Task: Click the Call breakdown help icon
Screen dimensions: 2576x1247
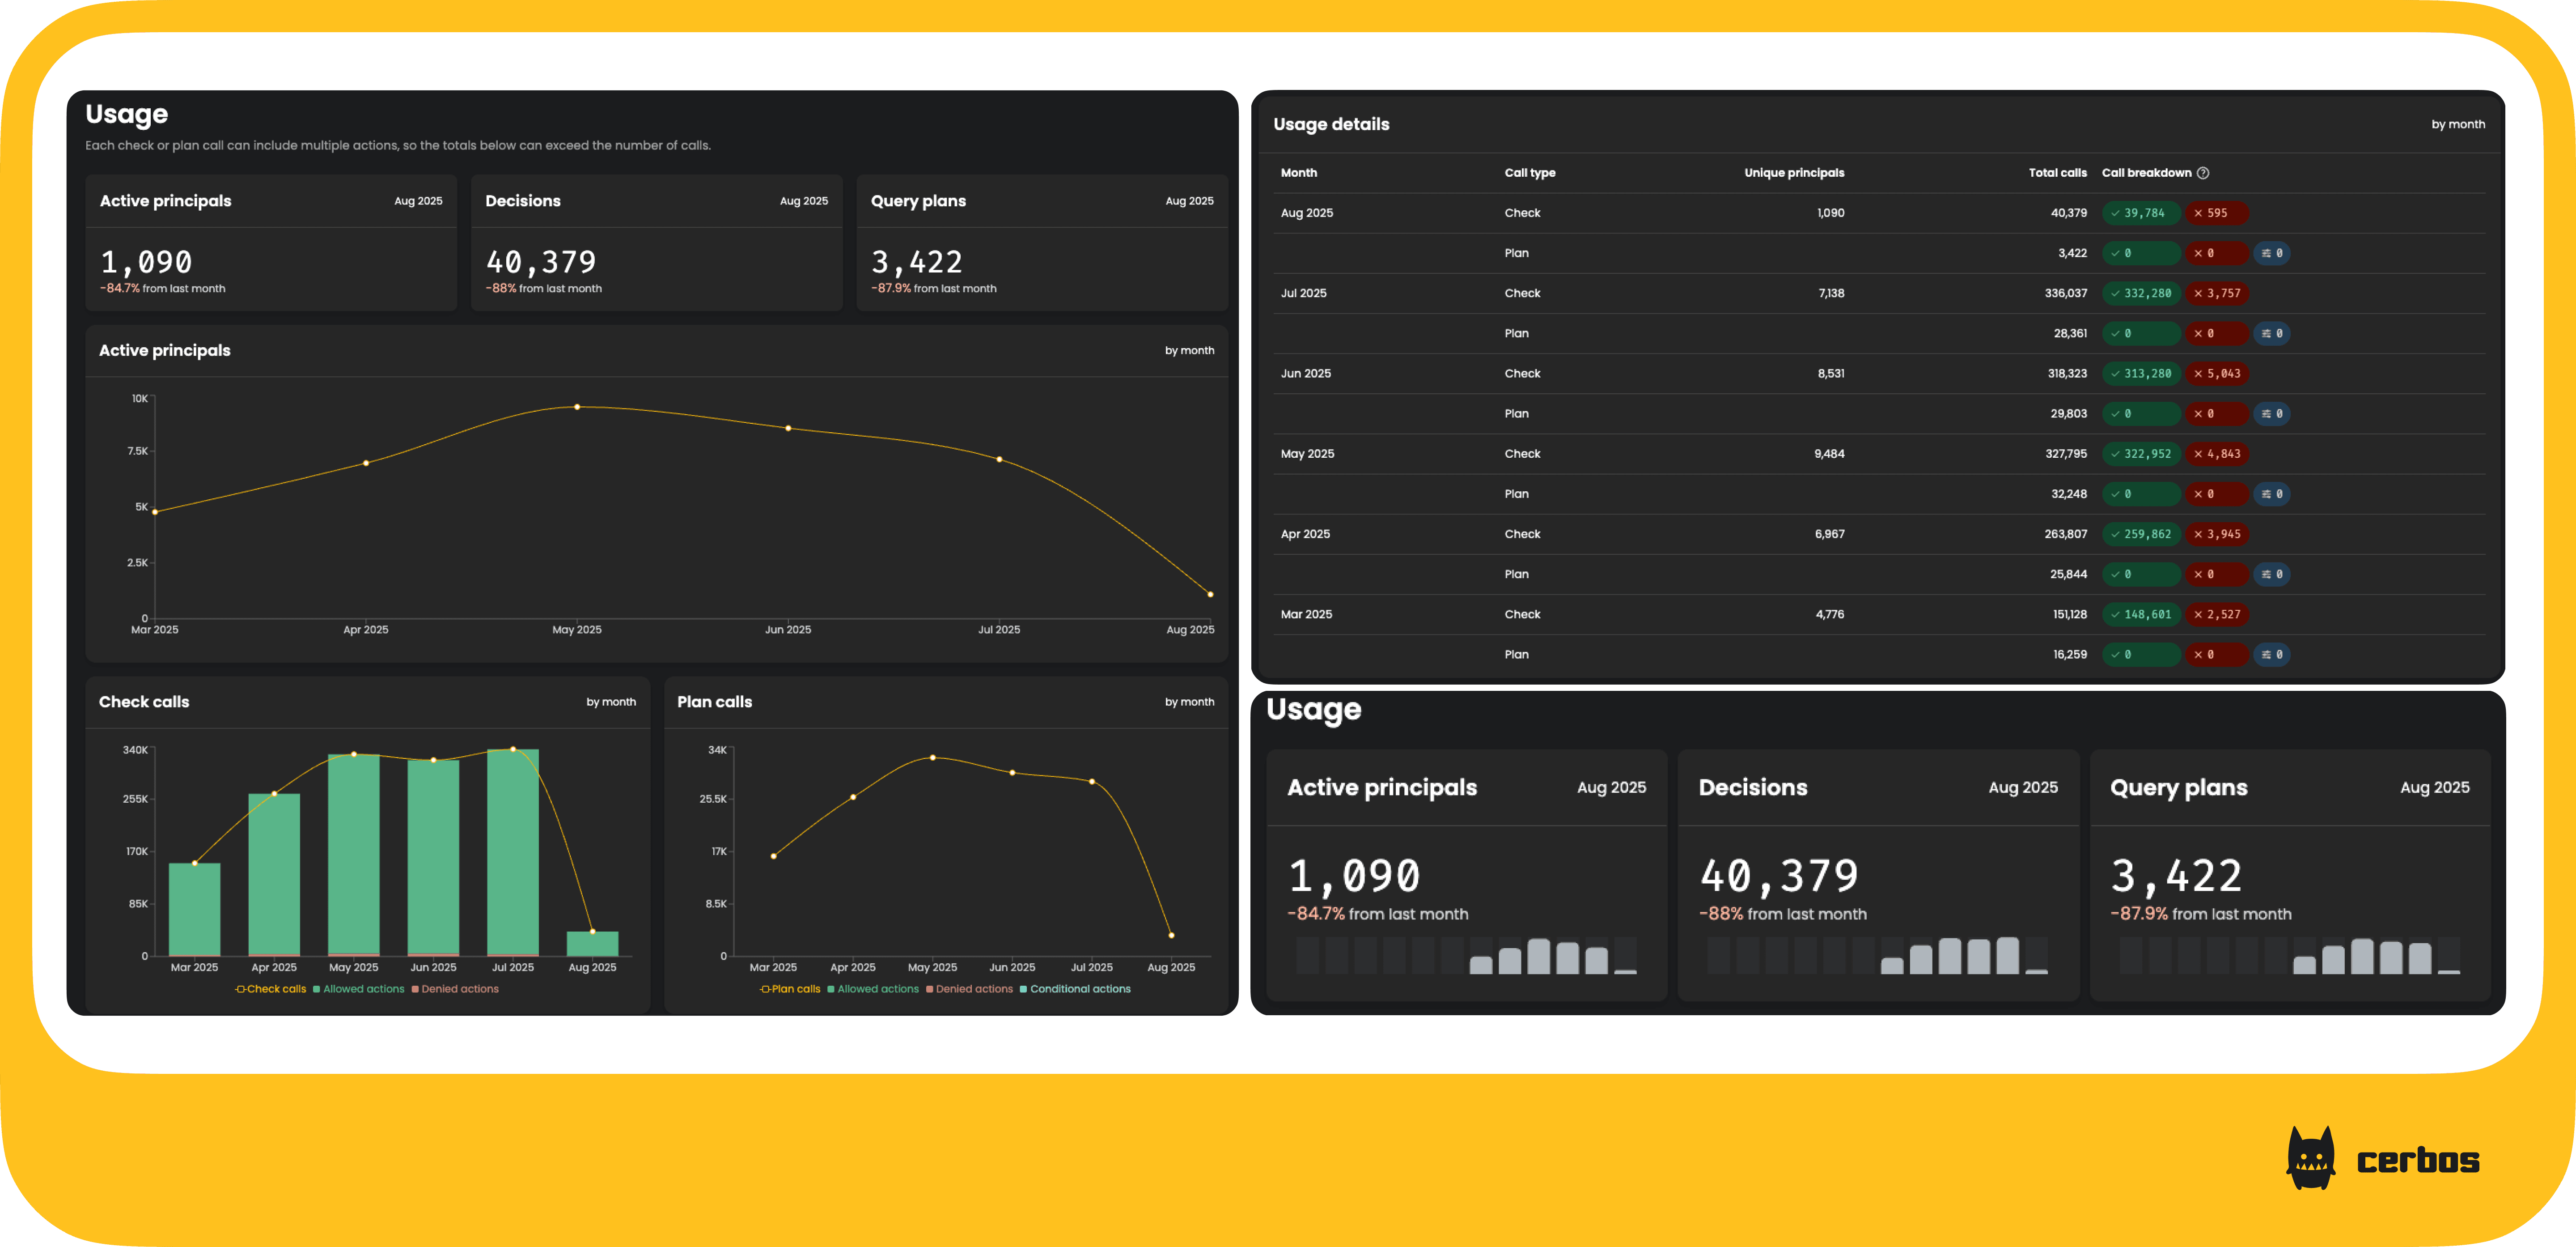Action: 2203,173
